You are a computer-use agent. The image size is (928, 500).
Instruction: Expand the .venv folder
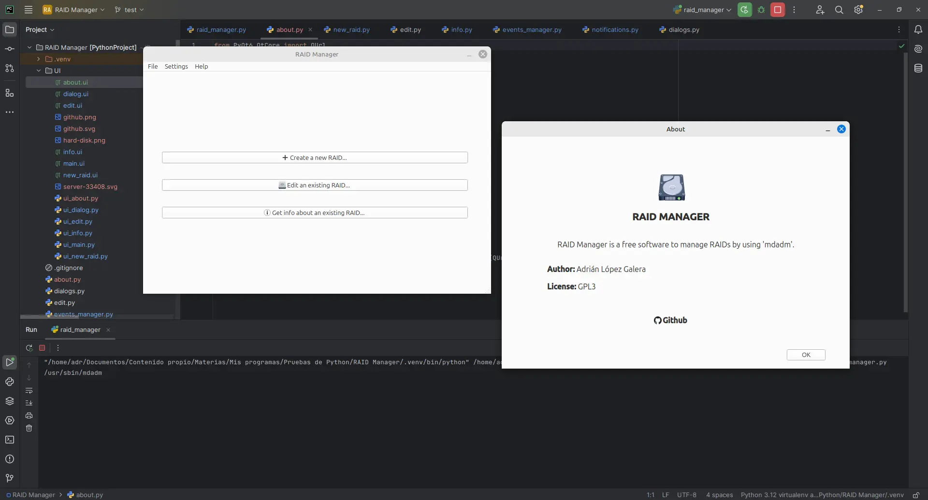point(39,59)
